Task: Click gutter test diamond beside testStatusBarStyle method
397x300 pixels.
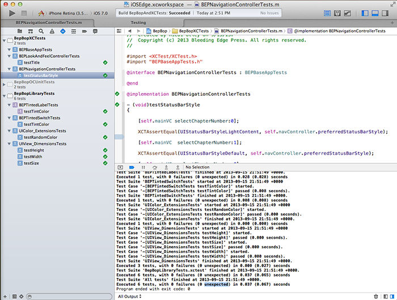Action: point(117,104)
